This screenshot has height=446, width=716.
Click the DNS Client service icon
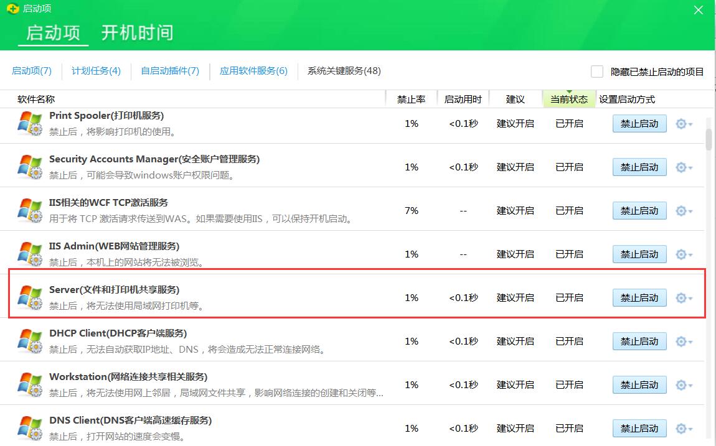point(29,427)
